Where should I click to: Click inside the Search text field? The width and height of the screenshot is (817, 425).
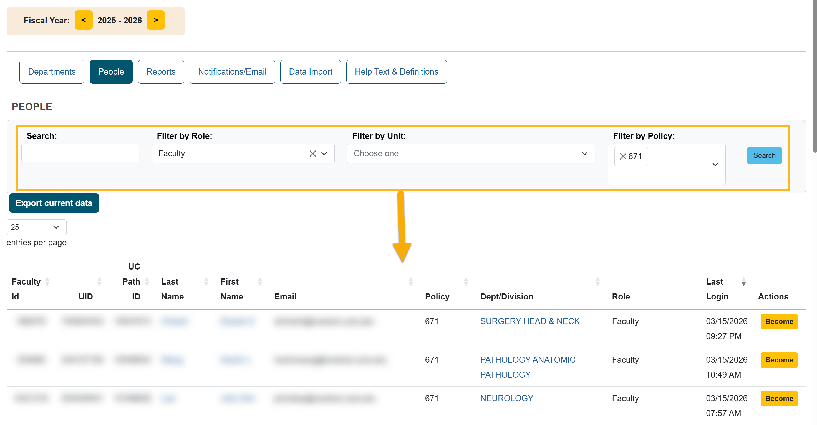[x=80, y=152]
